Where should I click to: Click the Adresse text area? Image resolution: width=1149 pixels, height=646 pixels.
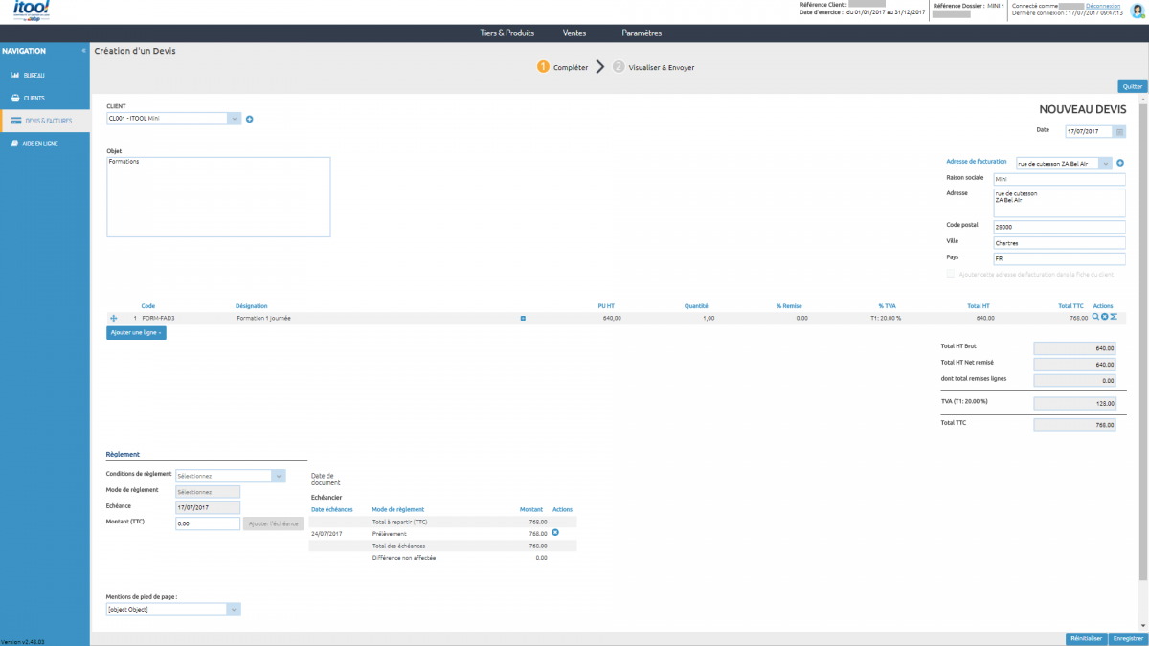coord(1059,202)
